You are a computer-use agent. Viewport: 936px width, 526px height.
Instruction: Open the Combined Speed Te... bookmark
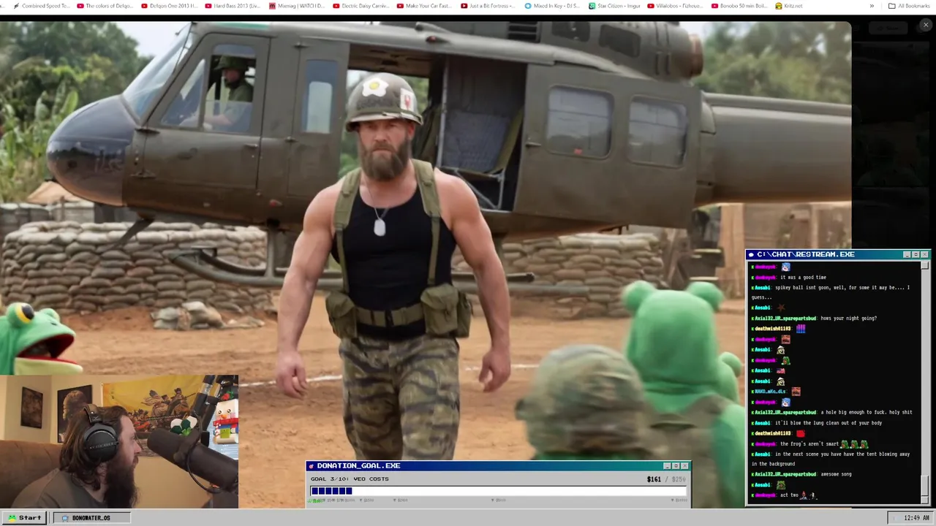tap(42, 6)
